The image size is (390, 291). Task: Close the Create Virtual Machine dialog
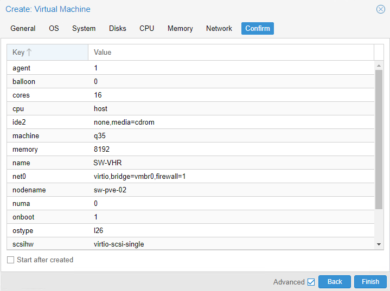coord(381,9)
